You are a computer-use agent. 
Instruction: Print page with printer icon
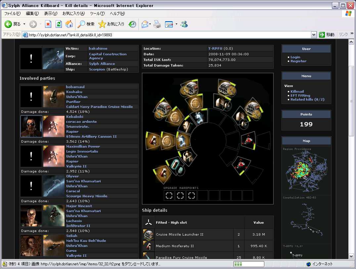click(x=157, y=24)
